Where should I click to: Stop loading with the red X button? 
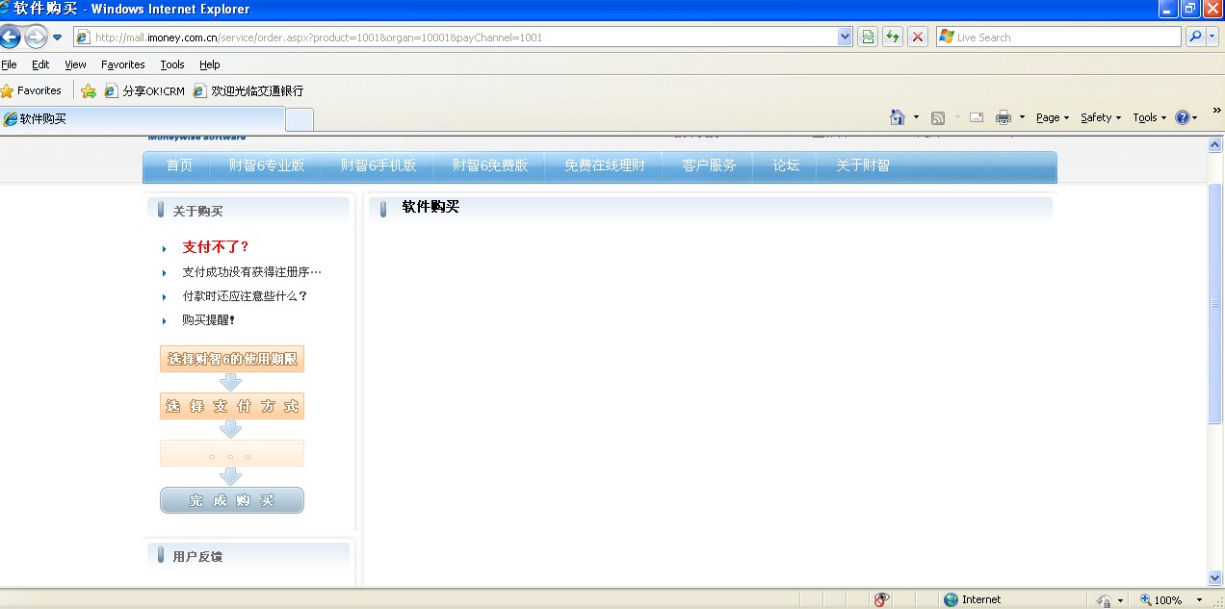[x=918, y=38]
